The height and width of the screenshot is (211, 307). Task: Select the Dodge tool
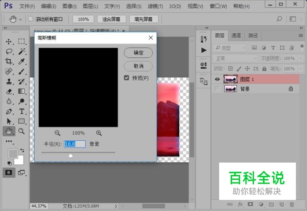(x=22, y=101)
